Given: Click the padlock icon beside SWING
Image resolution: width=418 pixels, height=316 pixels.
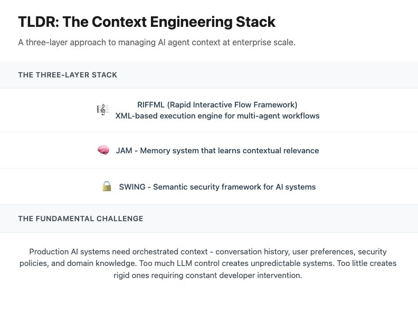Looking at the screenshot, I should tap(107, 186).
